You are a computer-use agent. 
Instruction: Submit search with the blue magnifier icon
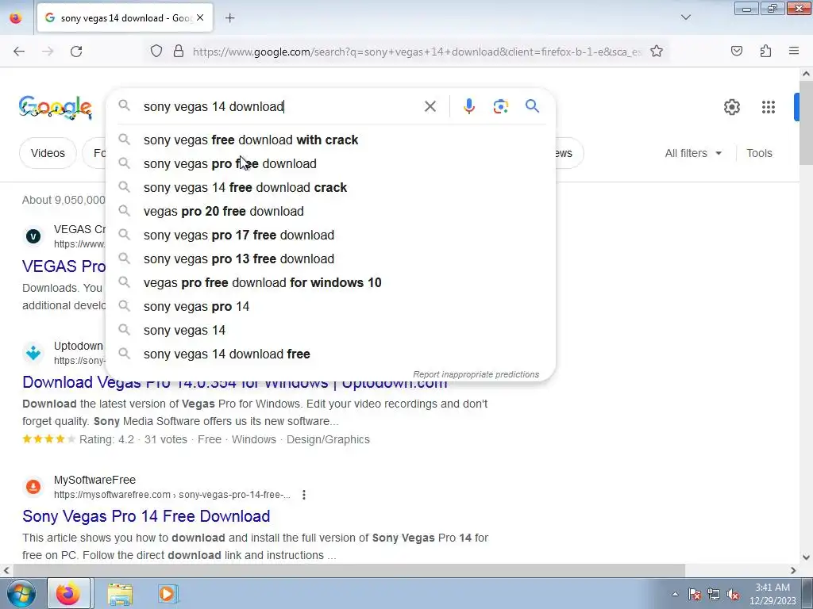pos(532,106)
